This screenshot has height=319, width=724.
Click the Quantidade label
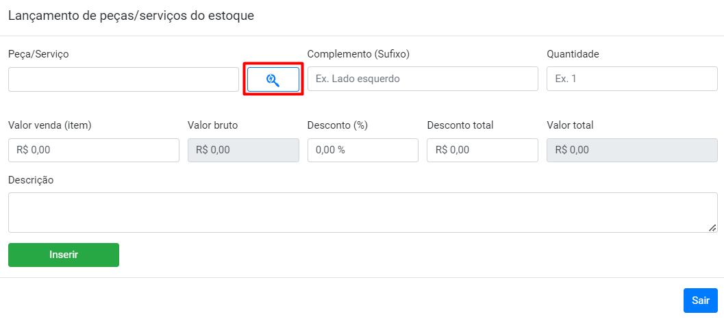(x=573, y=53)
